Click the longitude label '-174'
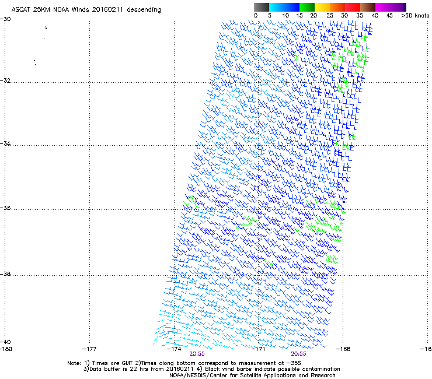 coord(174,349)
